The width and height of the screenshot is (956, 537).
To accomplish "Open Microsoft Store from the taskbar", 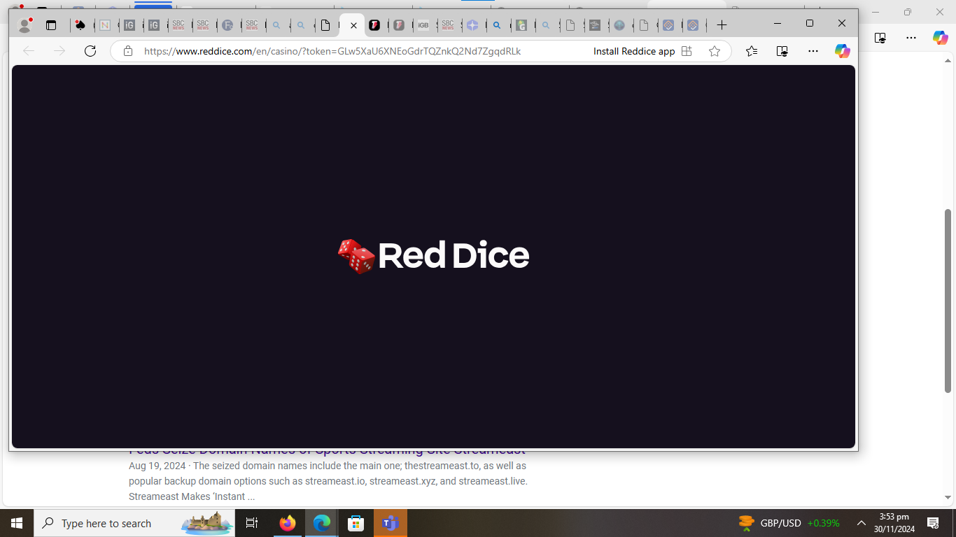I will coord(356,523).
